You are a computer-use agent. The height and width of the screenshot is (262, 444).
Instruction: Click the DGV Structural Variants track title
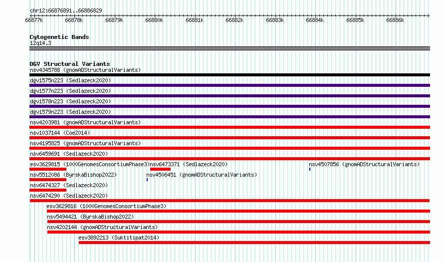coord(70,64)
